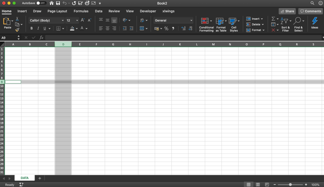Screen dimensions: 324x187
Task: Click the Increase Font Size icon
Action: click(x=83, y=20)
